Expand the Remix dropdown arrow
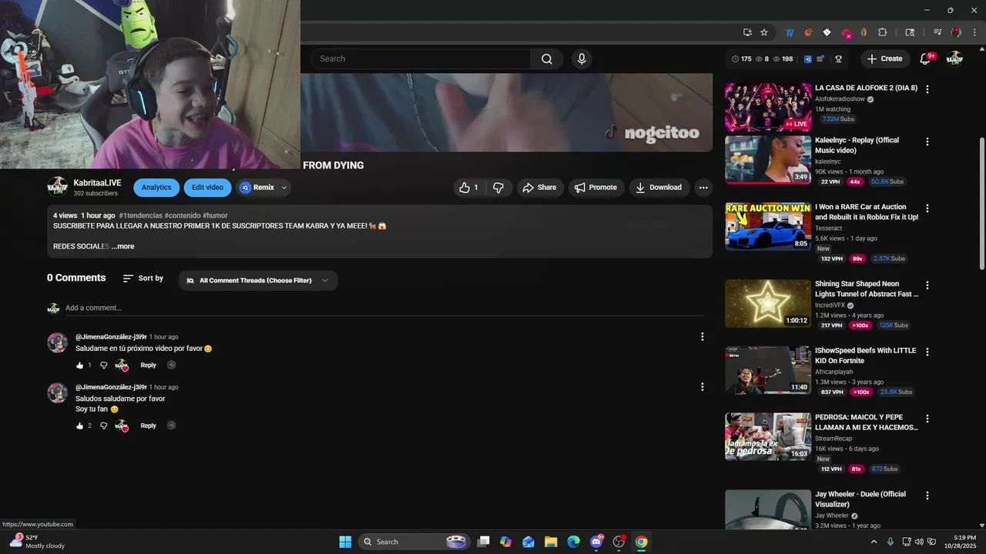This screenshot has width=986, height=554. tap(283, 188)
